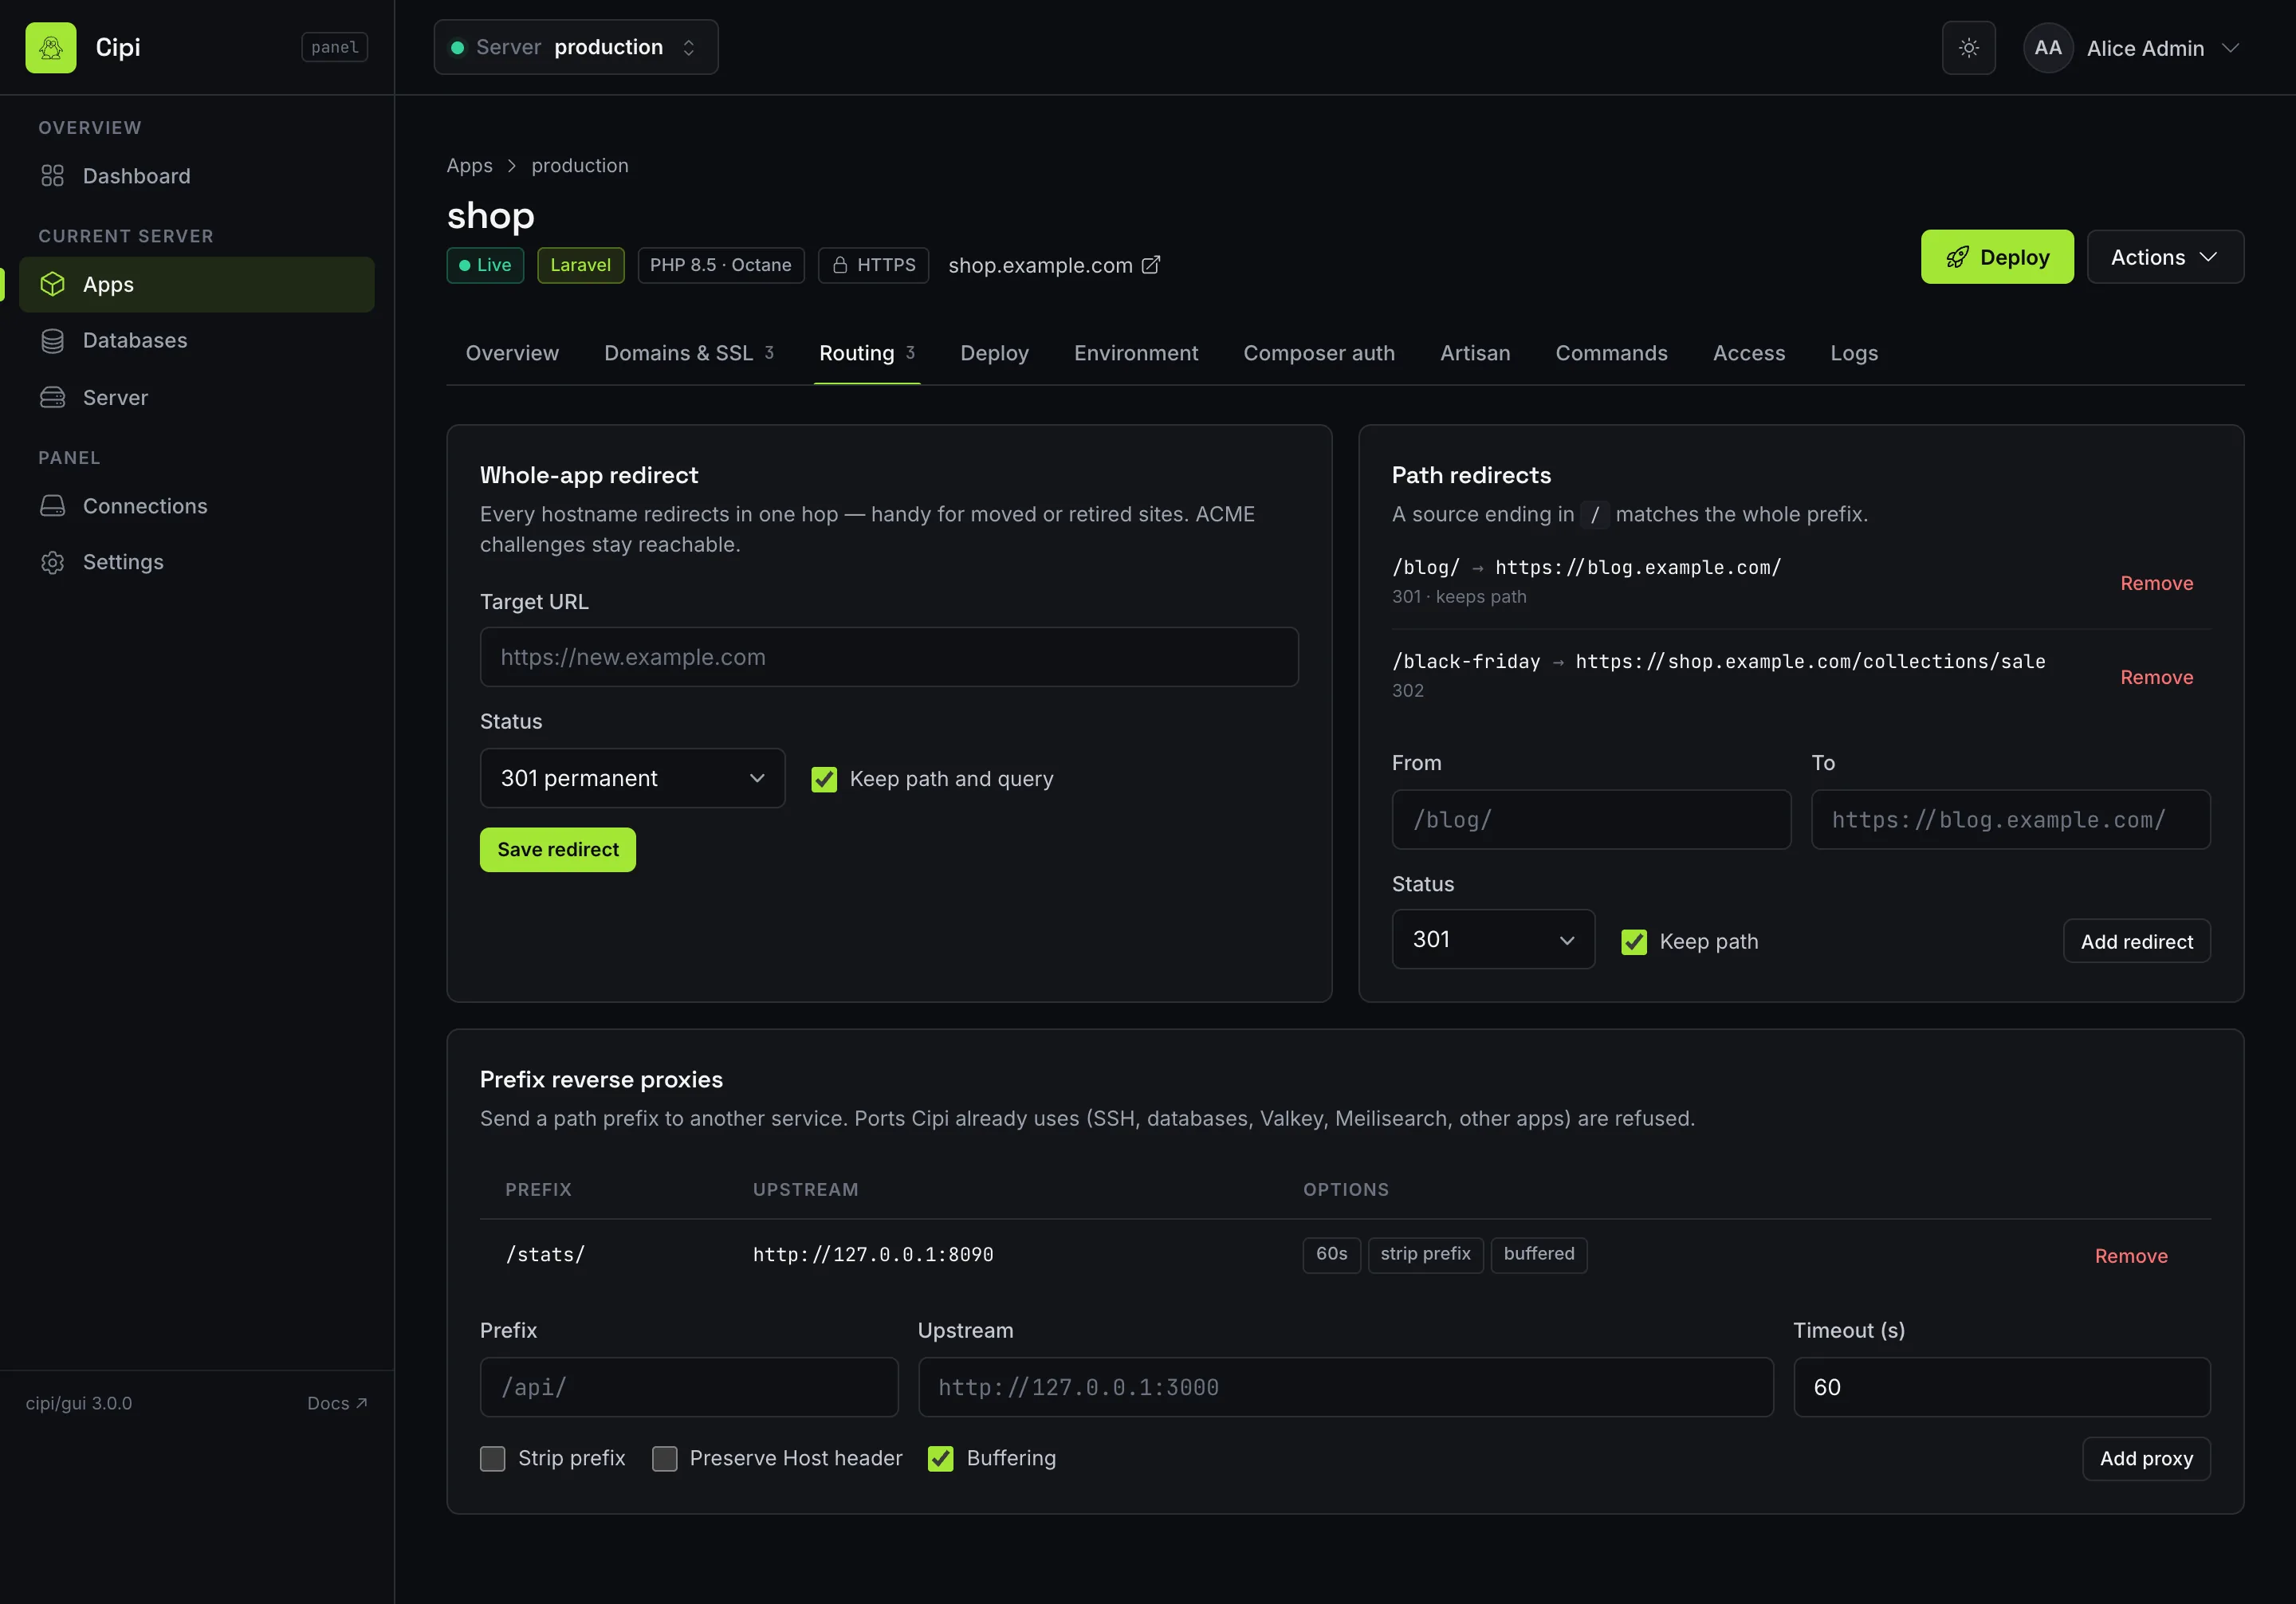Image resolution: width=2296 pixels, height=1604 pixels.
Task: Open the Access tab
Action: tap(1748, 353)
